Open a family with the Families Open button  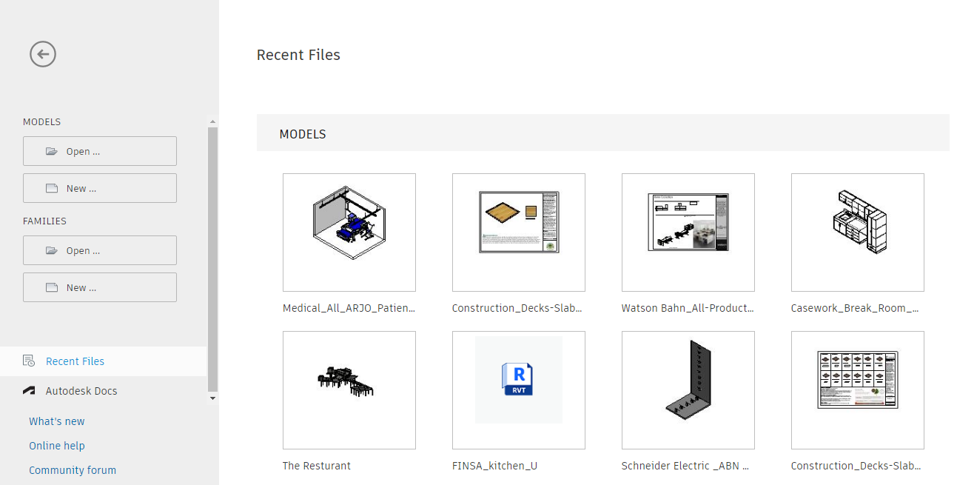[100, 250]
